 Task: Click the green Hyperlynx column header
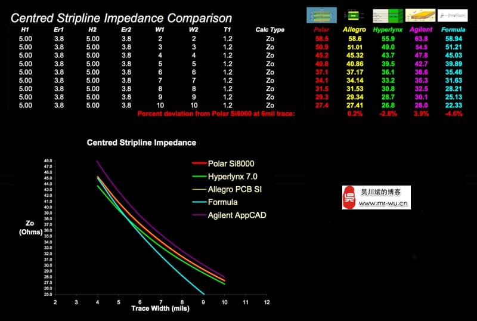pos(388,30)
